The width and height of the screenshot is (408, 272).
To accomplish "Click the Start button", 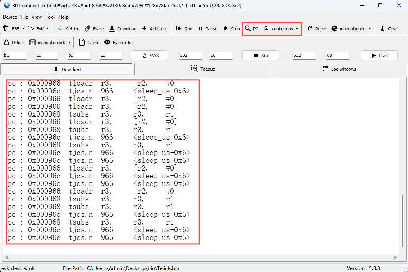I will (379, 55).
